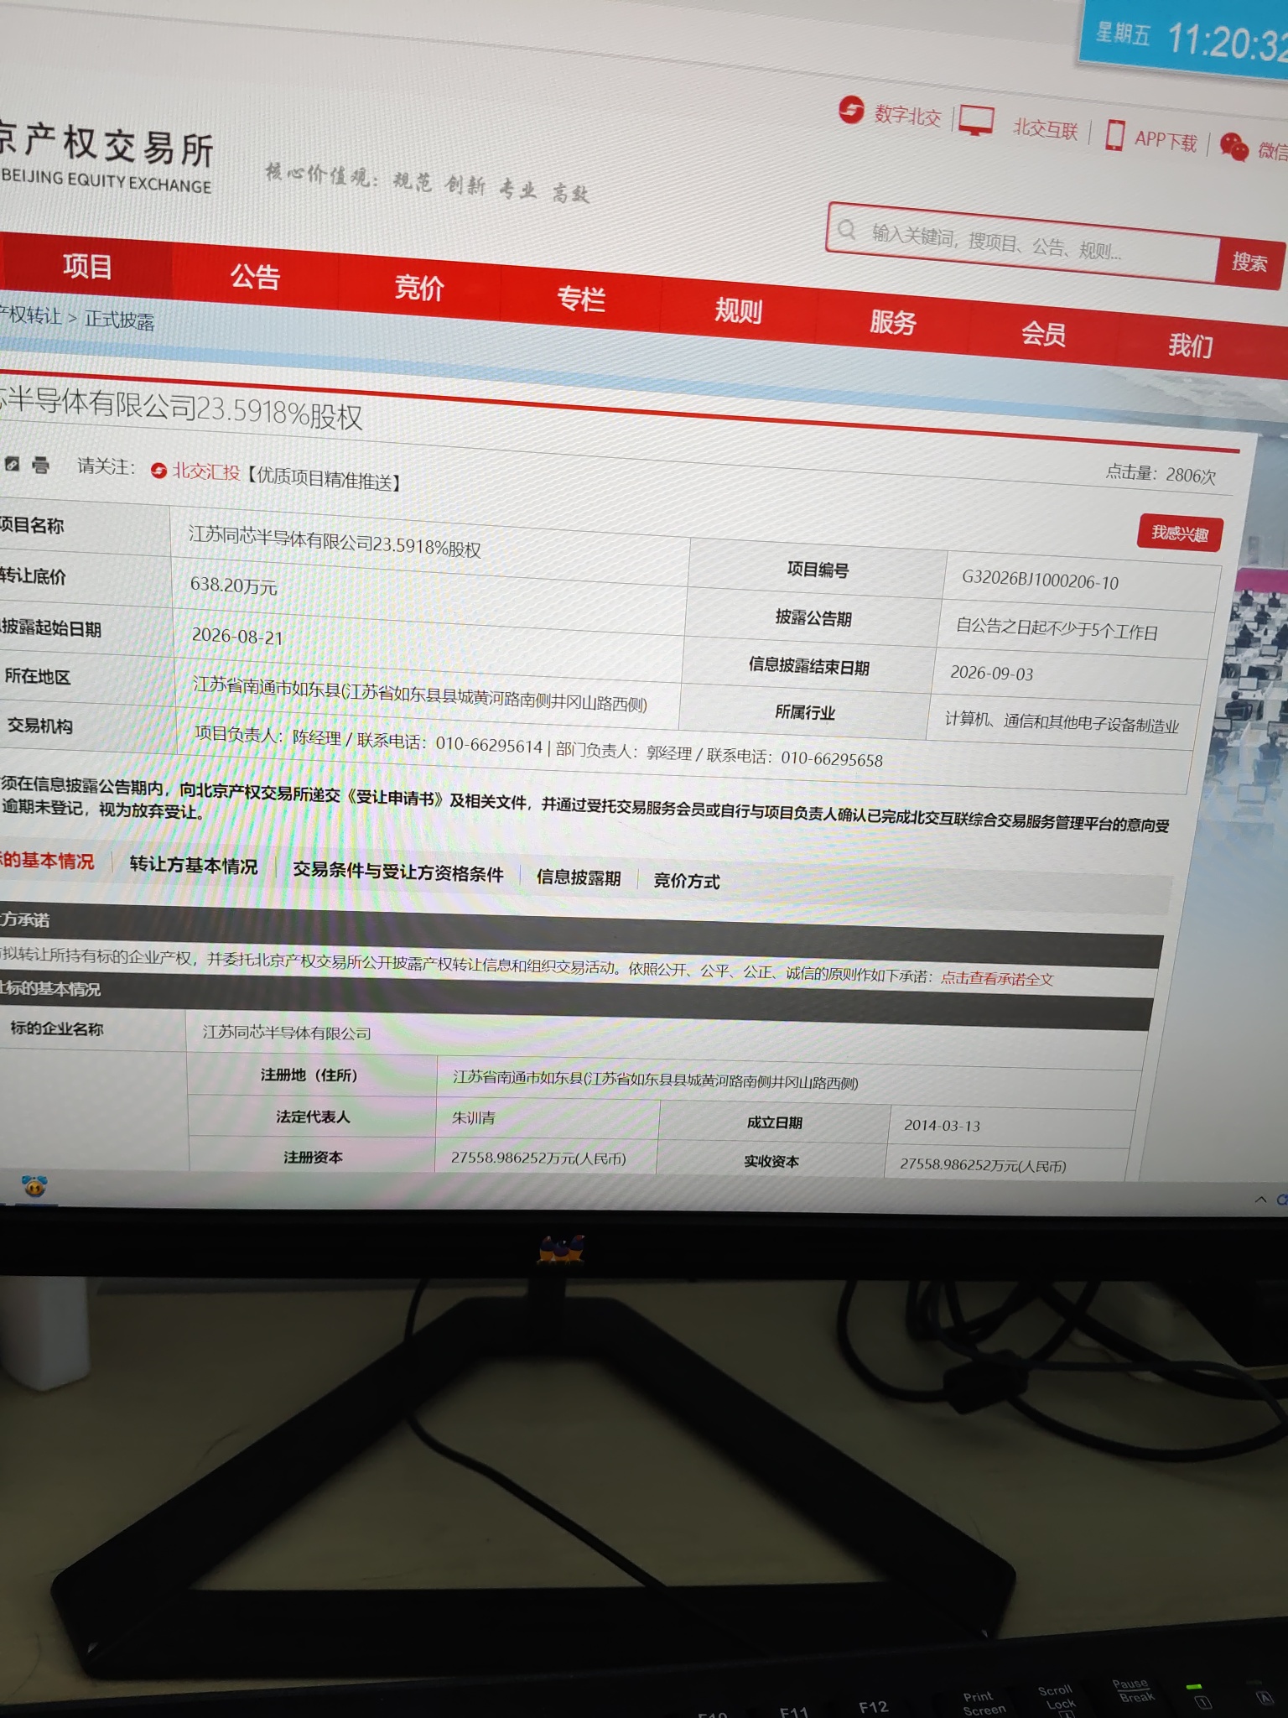Click the 所在地区 address value
This screenshot has width=1288, height=1718.
419,694
